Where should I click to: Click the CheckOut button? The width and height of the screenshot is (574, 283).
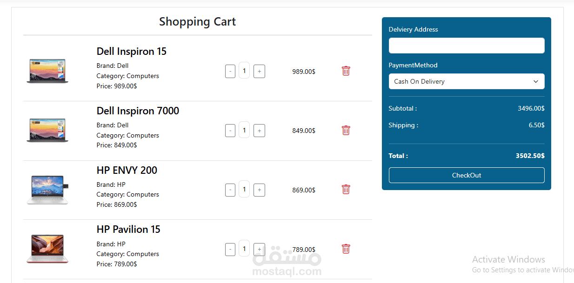click(x=467, y=175)
